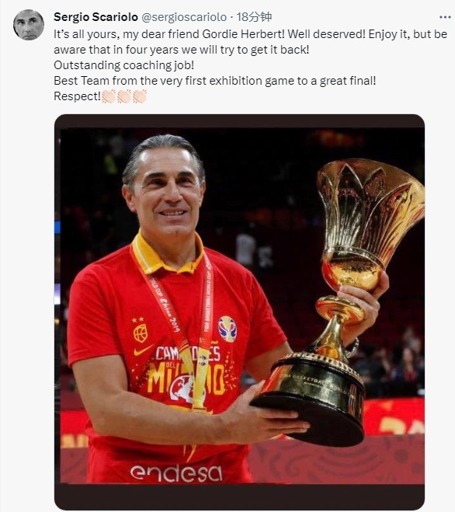Click the FIBA World Cup shirt badge

click(227, 329)
